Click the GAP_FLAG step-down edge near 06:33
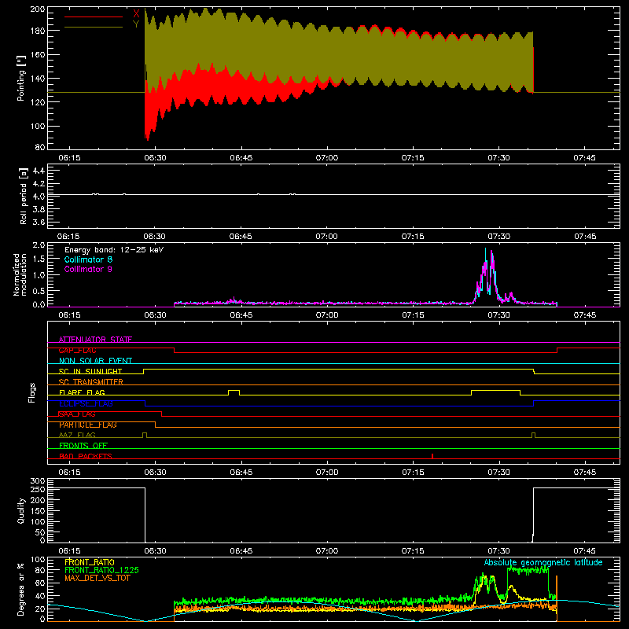The width and height of the screenshot is (629, 629). coord(174,350)
